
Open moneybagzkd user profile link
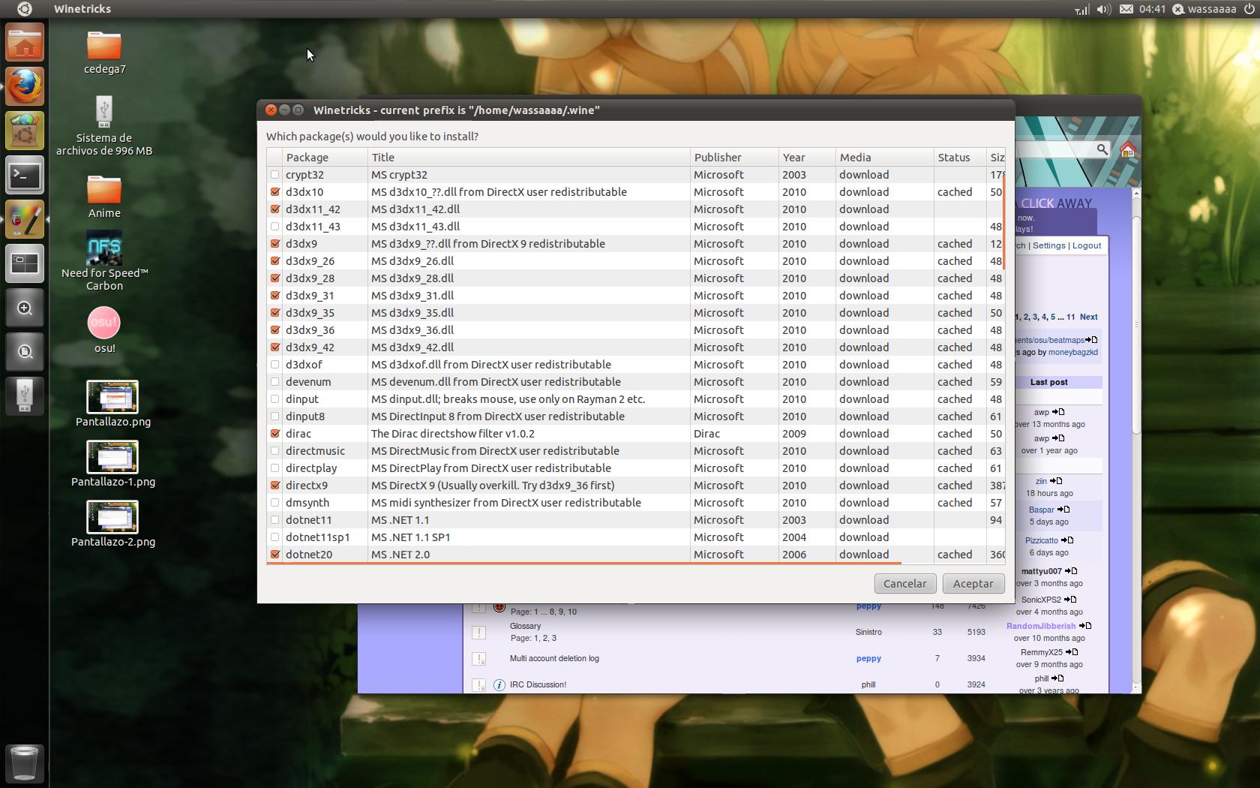[1072, 352]
